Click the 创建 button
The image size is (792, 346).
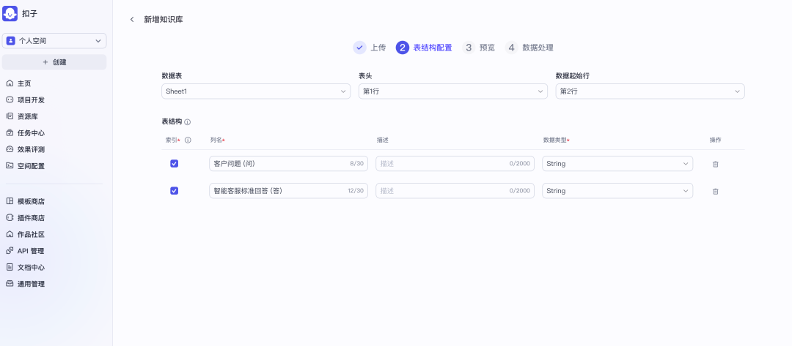[x=54, y=62]
